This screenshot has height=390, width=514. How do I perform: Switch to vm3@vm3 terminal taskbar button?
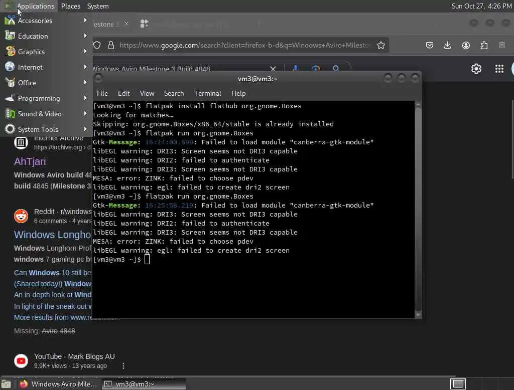pyautogui.click(x=144, y=384)
